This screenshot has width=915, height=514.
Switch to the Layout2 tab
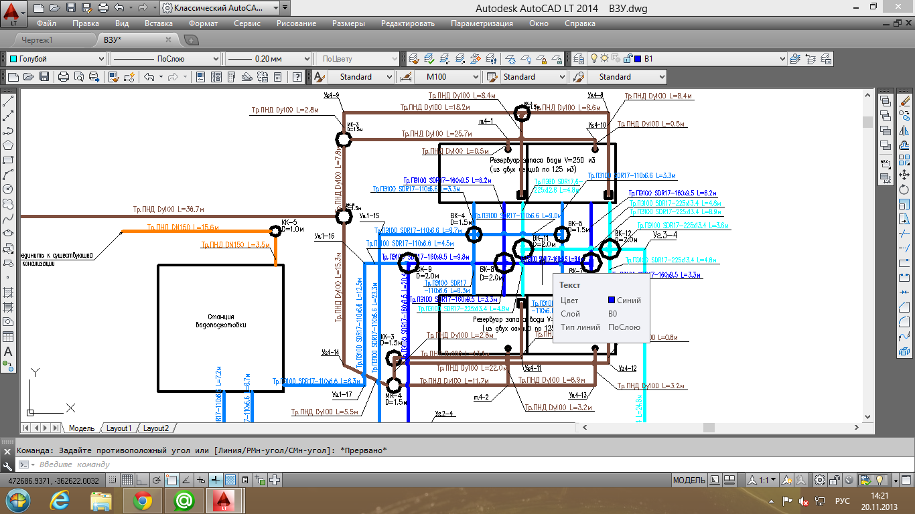(x=156, y=428)
